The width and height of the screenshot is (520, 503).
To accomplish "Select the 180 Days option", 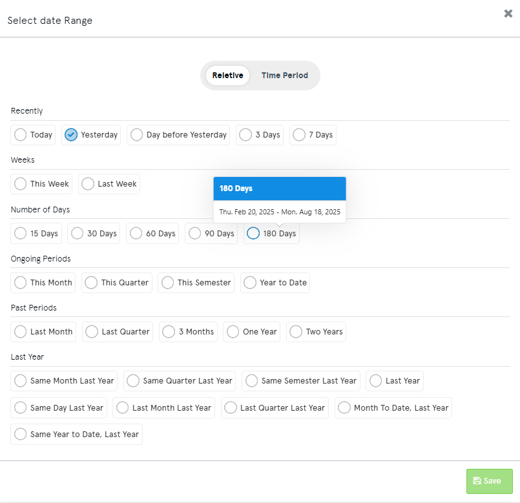I will 271,234.
